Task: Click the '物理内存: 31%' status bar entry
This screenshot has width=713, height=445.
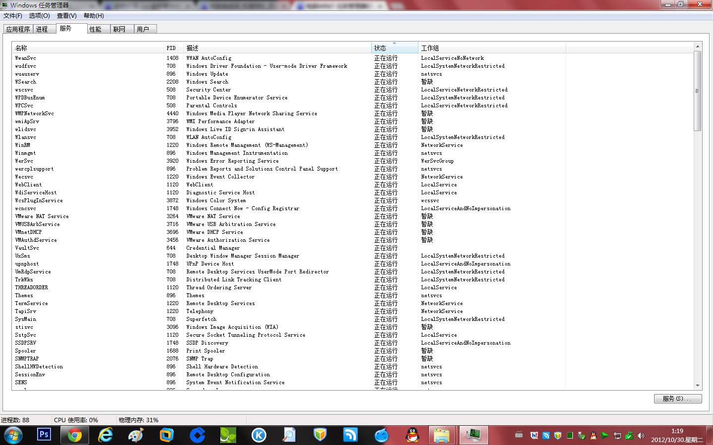Action: coord(139,420)
